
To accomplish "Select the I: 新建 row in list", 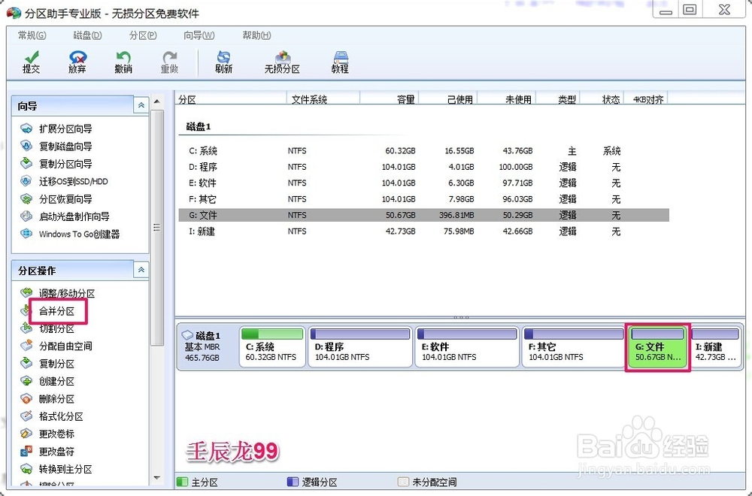I will pos(423,231).
